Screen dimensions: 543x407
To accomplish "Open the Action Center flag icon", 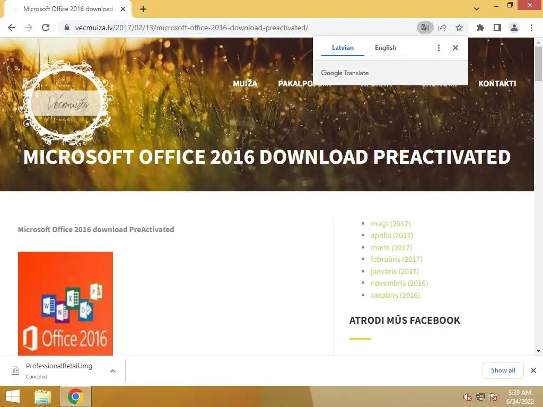I will 493,397.
